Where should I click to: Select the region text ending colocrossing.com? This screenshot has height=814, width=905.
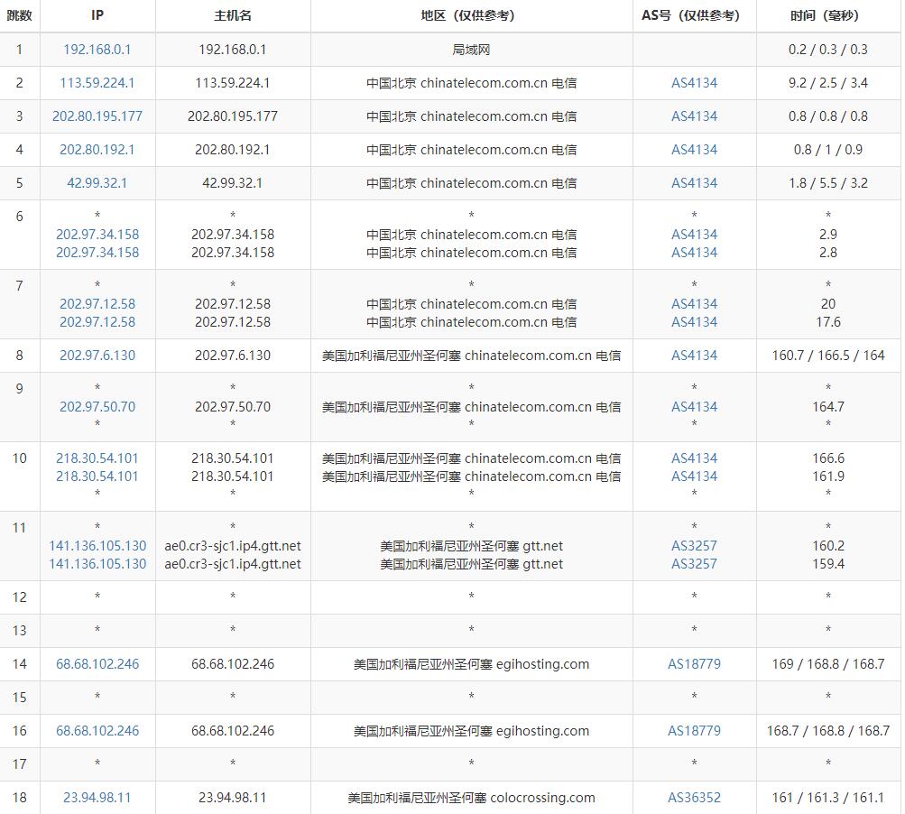point(471,798)
